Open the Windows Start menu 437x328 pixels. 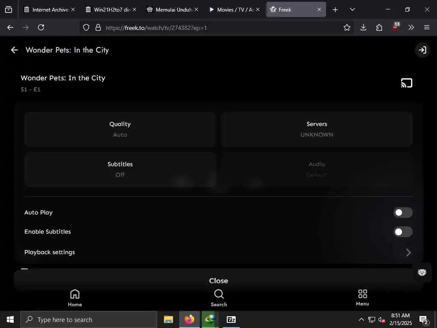[10, 319]
